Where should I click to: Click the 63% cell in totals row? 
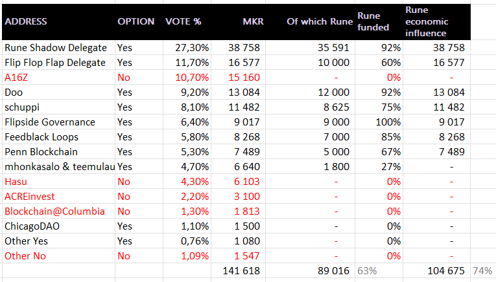pyautogui.click(x=368, y=271)
